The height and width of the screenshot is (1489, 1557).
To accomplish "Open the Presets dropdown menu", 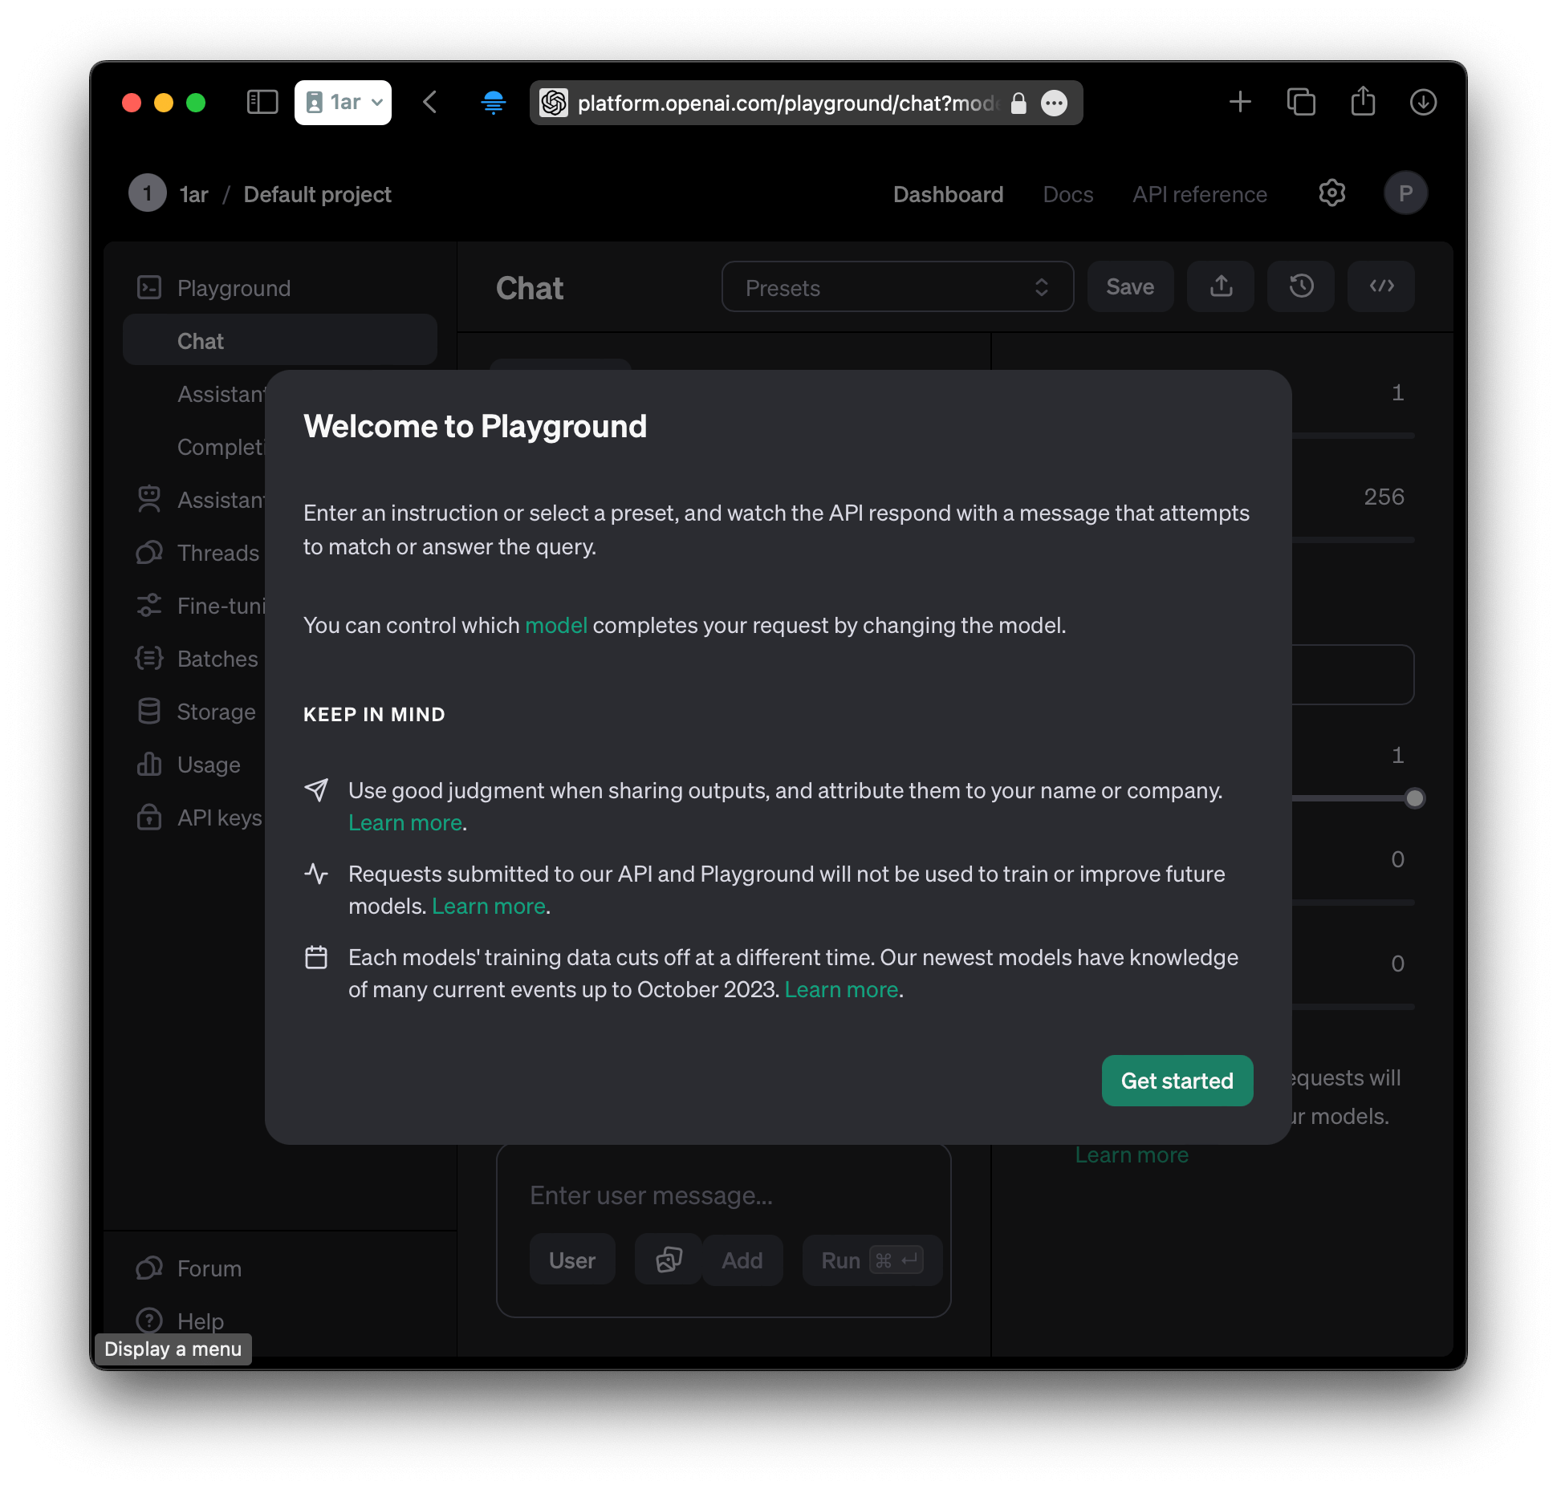I will [x=896, y=287].
